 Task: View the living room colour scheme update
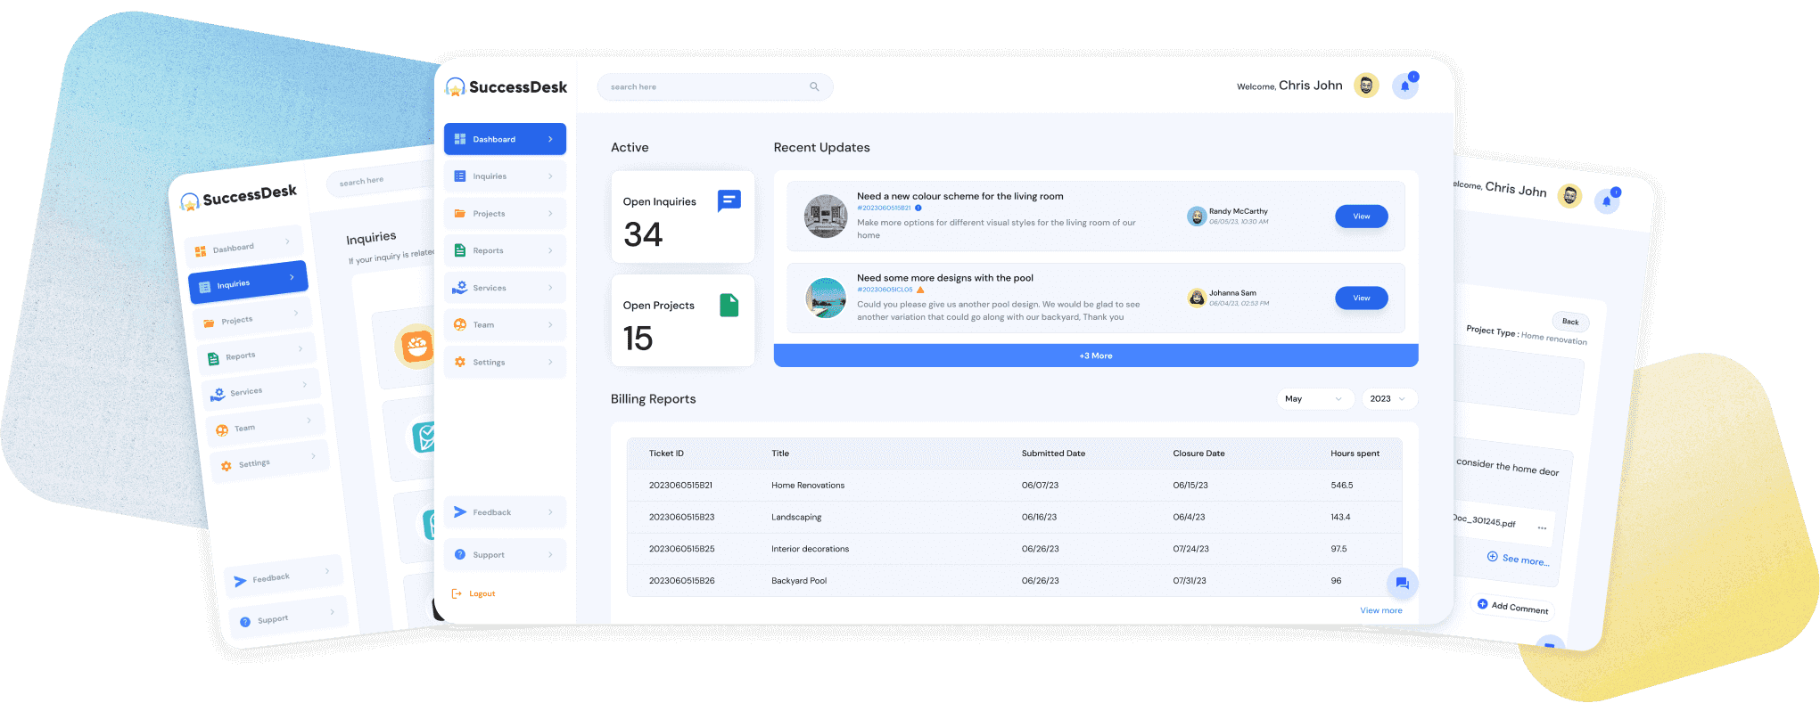click(x=1360, y=217)
